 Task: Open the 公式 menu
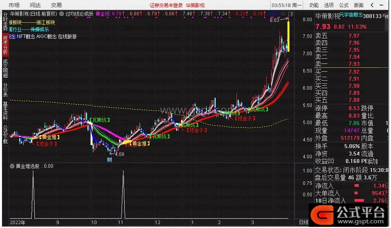344,5
